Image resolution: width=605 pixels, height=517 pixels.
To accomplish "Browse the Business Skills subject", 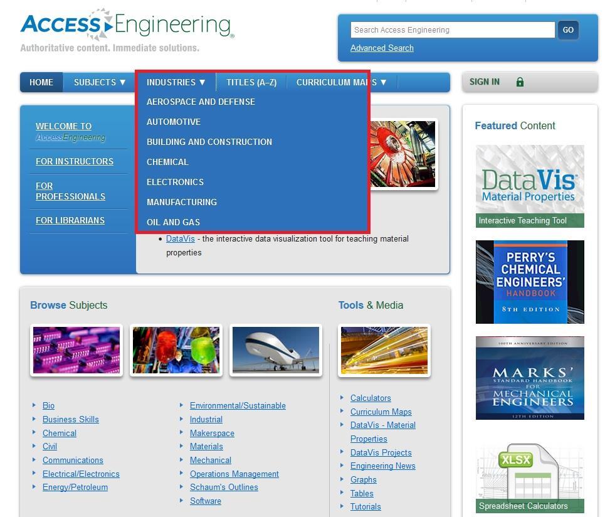I will coord(71,419).
